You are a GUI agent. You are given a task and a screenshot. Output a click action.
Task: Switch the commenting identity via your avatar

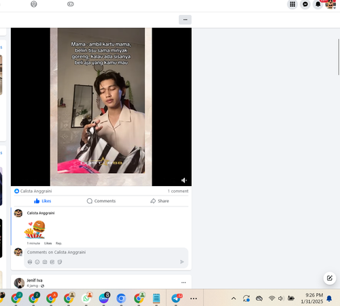(x=18, y=252)
